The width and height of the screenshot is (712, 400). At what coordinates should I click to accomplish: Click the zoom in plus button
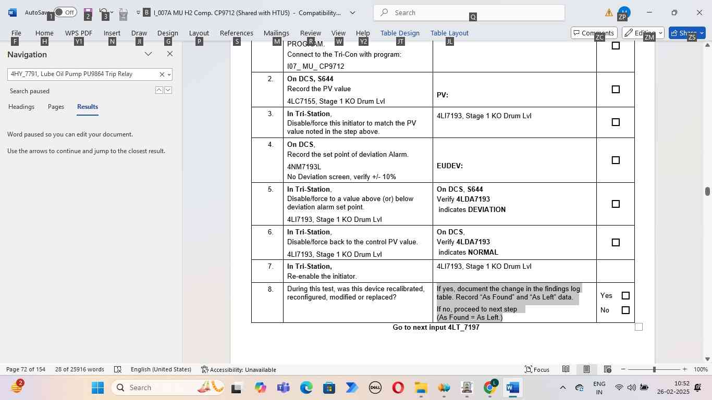click(685, 370)
